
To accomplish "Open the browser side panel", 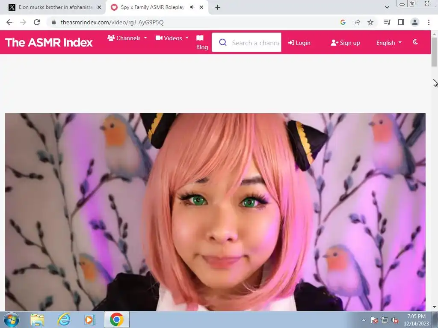I will click(x=401, y=22).
